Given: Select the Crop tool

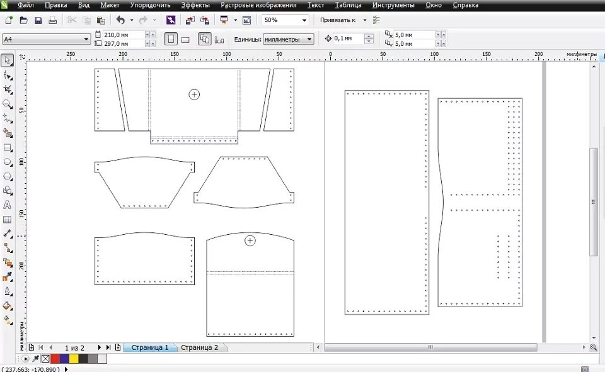Looking at the screenshot, I should (8, 90).
